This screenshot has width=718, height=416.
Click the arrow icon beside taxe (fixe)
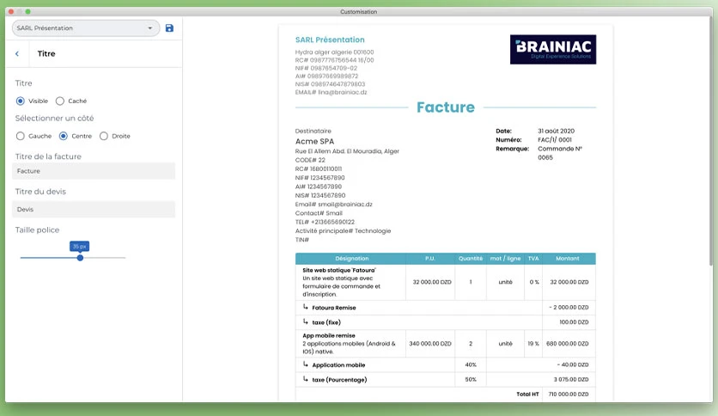[306, 321]
